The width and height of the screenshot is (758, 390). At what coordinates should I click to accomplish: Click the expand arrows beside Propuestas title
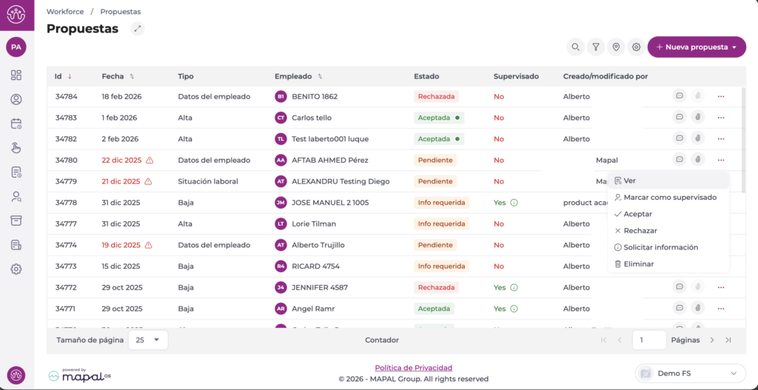137,29
